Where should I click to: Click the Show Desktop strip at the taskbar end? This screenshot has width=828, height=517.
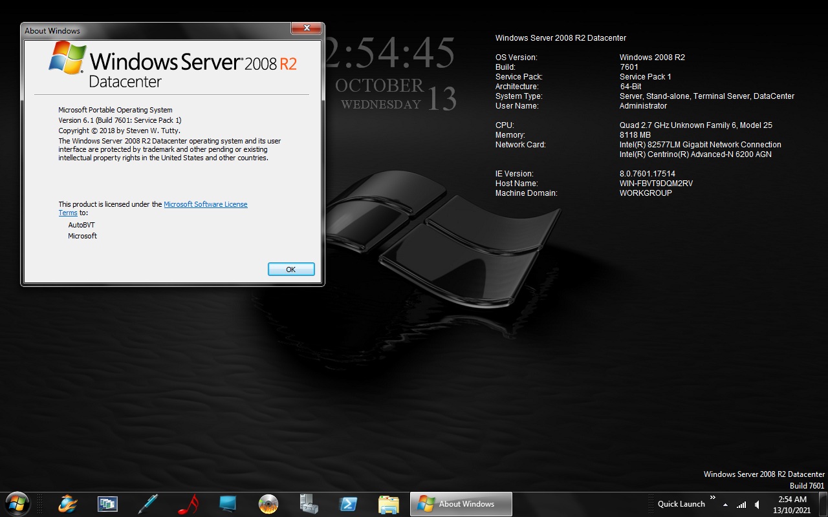[x=823, y=504]
